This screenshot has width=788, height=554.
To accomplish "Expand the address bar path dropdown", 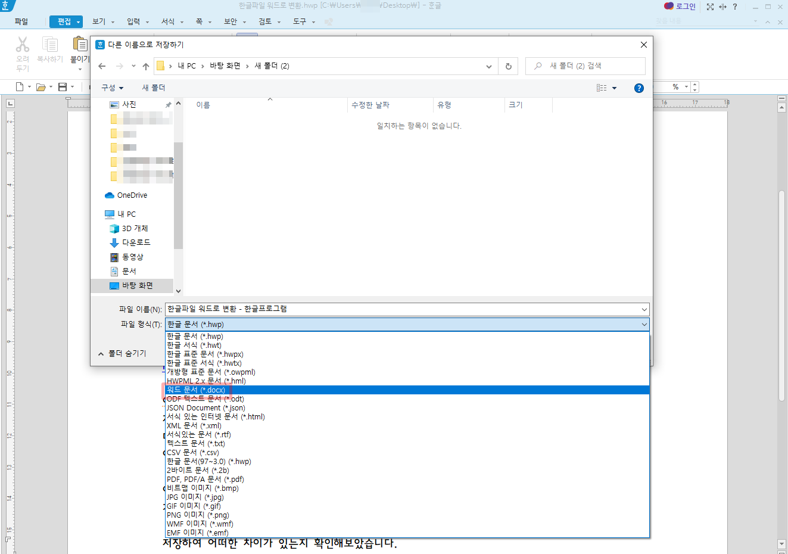I will point(489,66).
